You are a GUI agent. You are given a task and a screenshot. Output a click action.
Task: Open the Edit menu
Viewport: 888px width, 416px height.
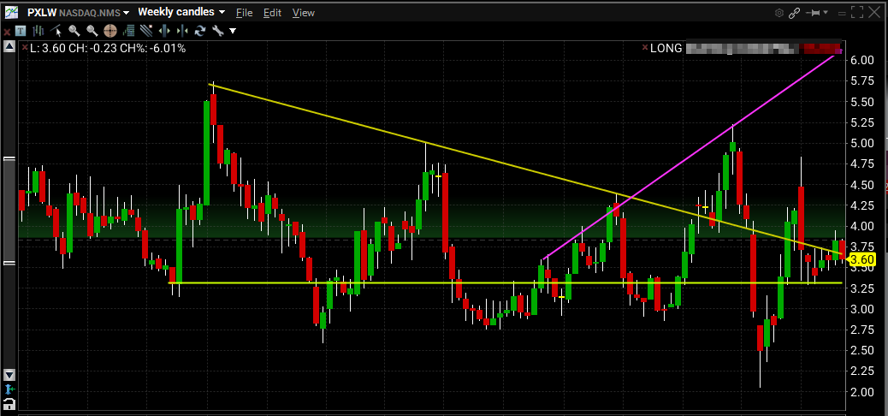272,13
